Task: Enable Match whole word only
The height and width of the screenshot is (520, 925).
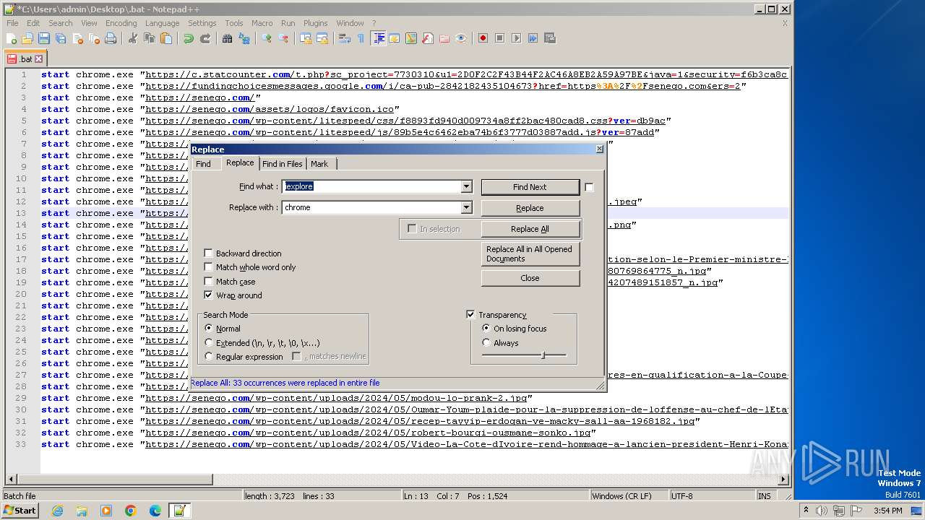Action: pyautogui.click(x=208, y=267)
